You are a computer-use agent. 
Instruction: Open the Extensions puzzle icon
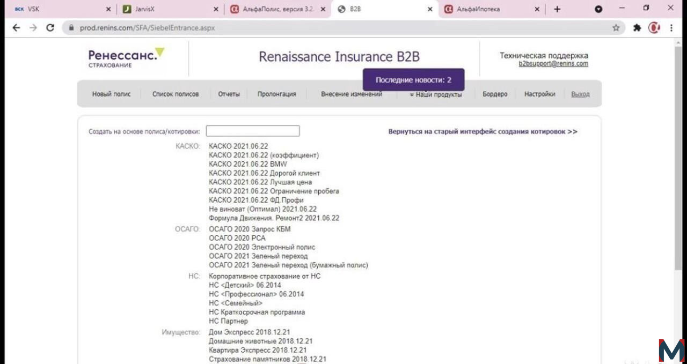tap(637, 28)
